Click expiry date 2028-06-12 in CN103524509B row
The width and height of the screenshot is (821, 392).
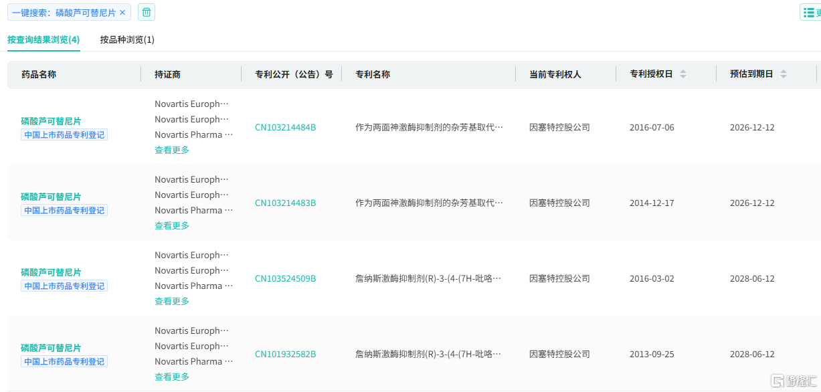point(752,278)
